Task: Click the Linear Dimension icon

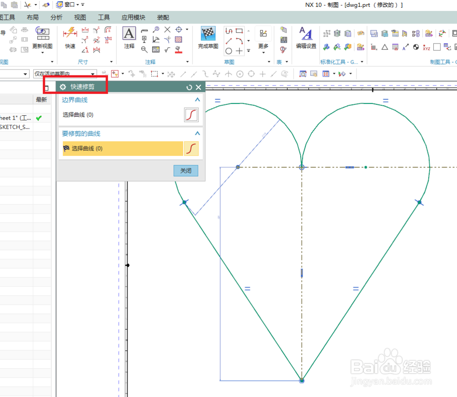Action: click(85, 30)
